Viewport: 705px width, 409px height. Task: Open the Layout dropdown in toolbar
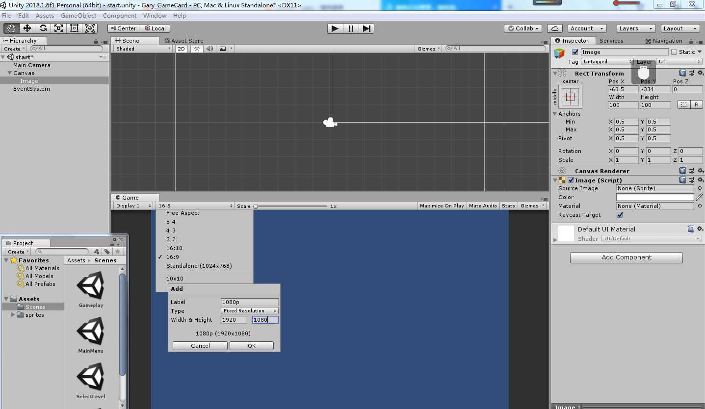679,28
